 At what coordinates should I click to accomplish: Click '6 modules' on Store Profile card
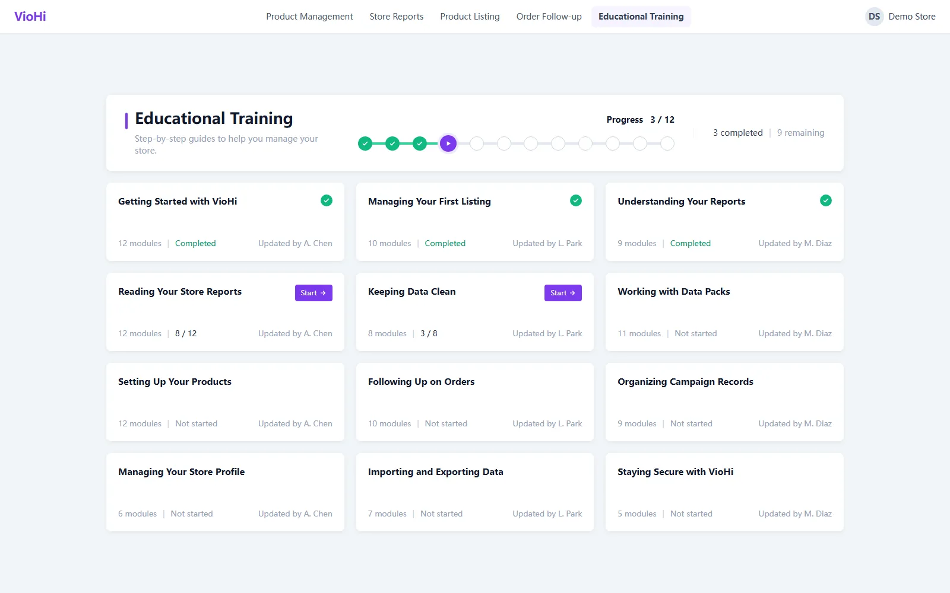138,514
